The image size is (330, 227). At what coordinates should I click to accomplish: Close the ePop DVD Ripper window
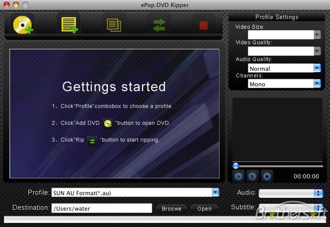pos(7,4)
